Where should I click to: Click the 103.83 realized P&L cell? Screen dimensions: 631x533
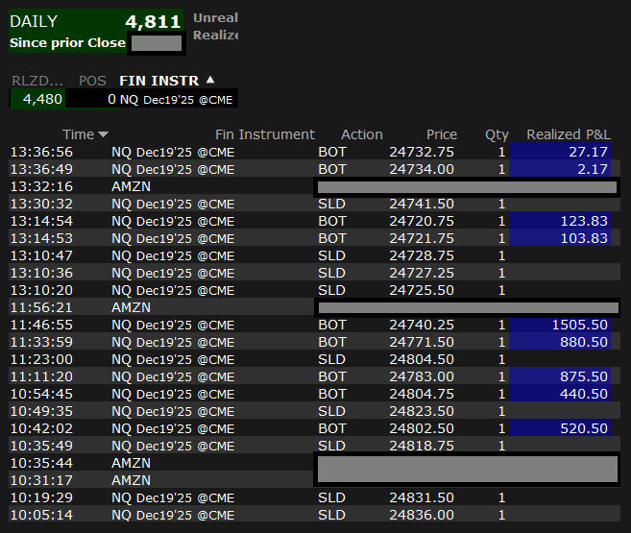click(560, 238)
